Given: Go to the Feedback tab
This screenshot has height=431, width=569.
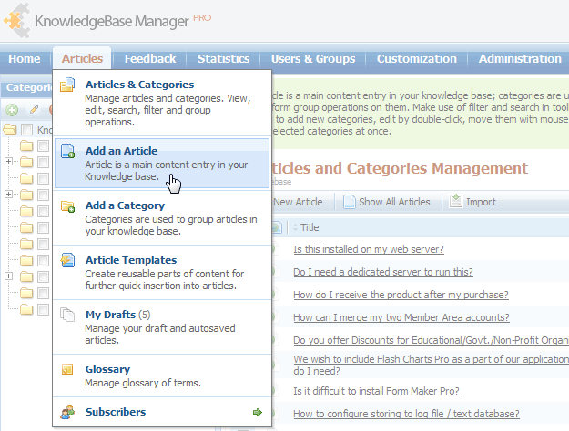Looking at the screenshot, I should click(x=150, y=59).
